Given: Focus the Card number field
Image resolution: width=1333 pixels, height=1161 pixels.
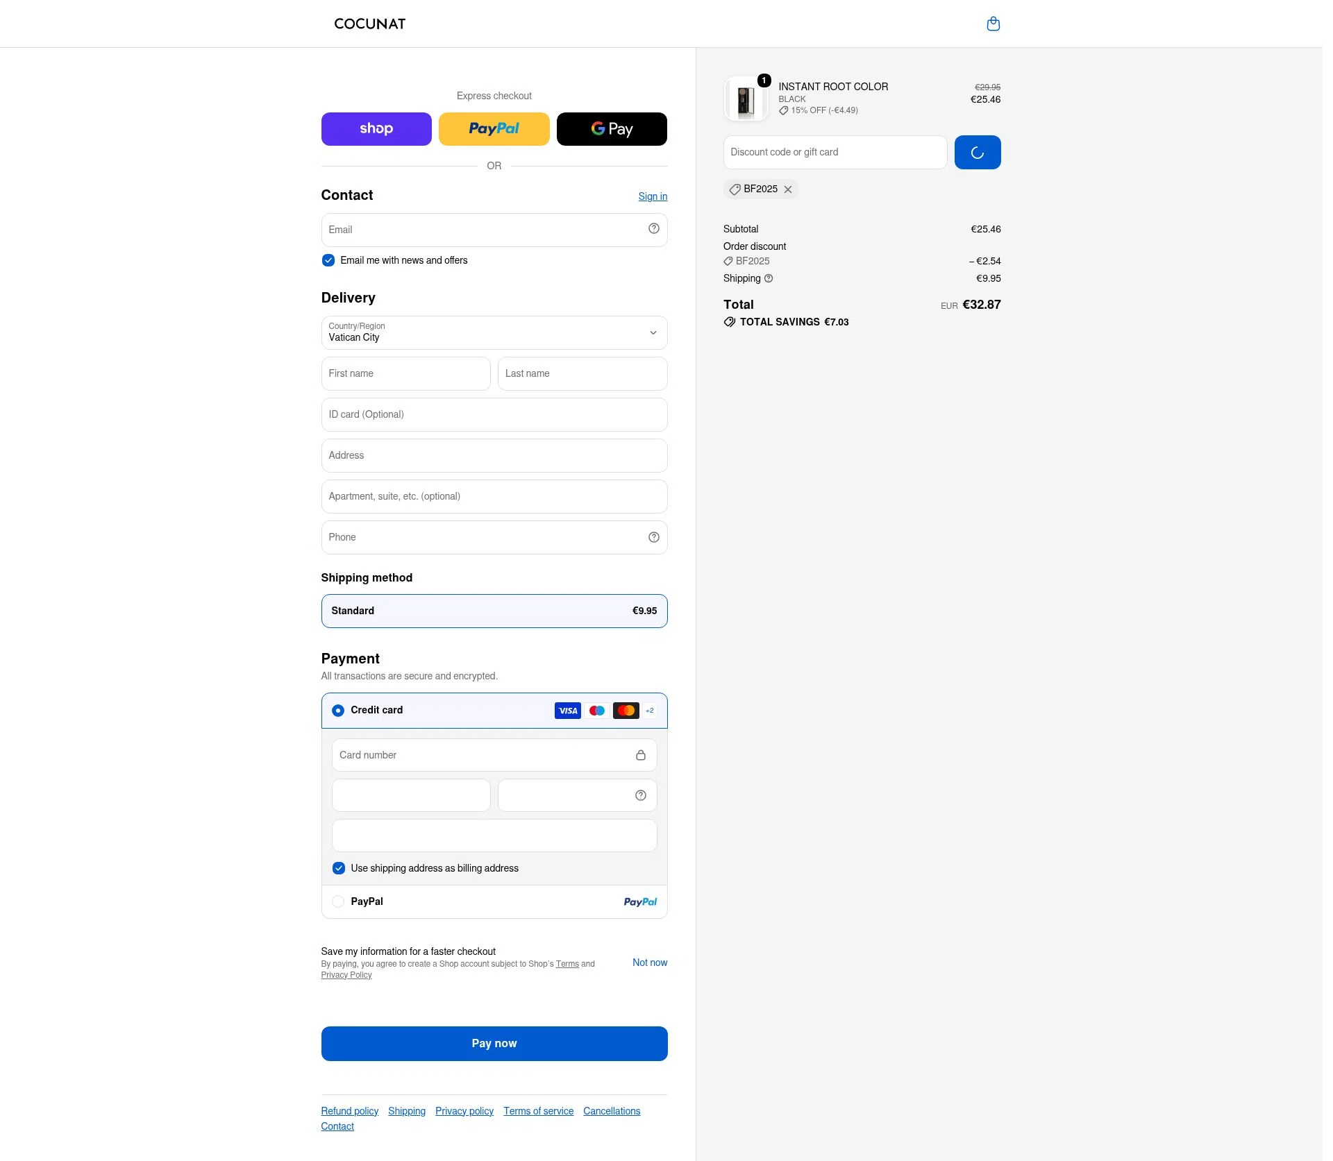Looking at the screenshot, I should coord(494,755).
